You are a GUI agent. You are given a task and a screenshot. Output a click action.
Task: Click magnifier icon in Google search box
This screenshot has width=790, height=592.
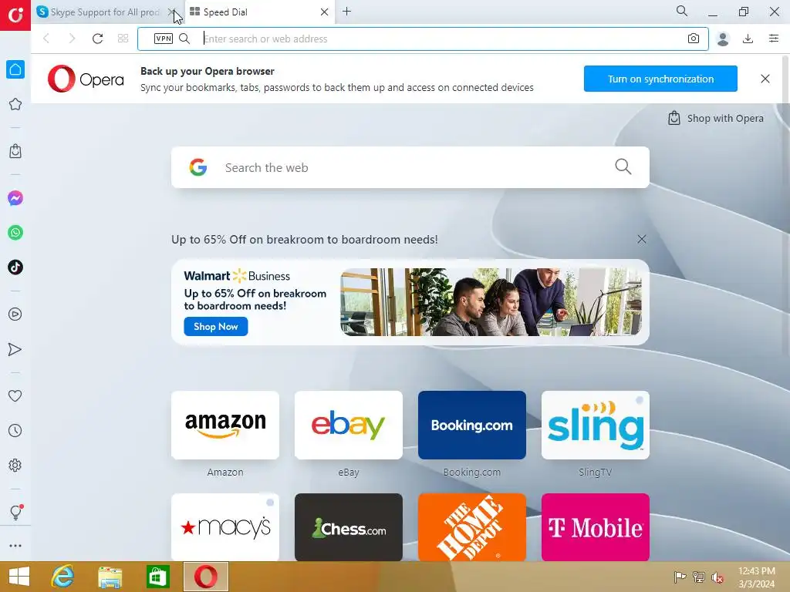pos(623,166)
